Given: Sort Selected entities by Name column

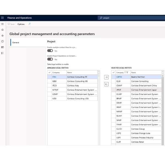Looking at the screenshot, I should (x=133, y=73).
